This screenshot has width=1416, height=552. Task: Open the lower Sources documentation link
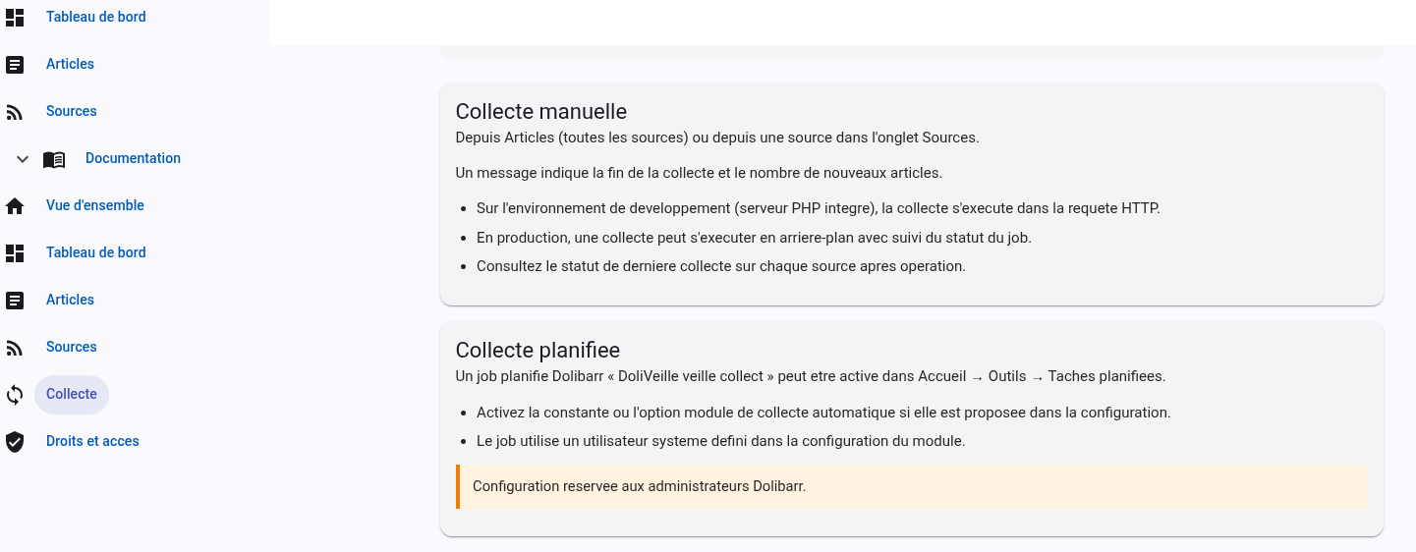72,347
